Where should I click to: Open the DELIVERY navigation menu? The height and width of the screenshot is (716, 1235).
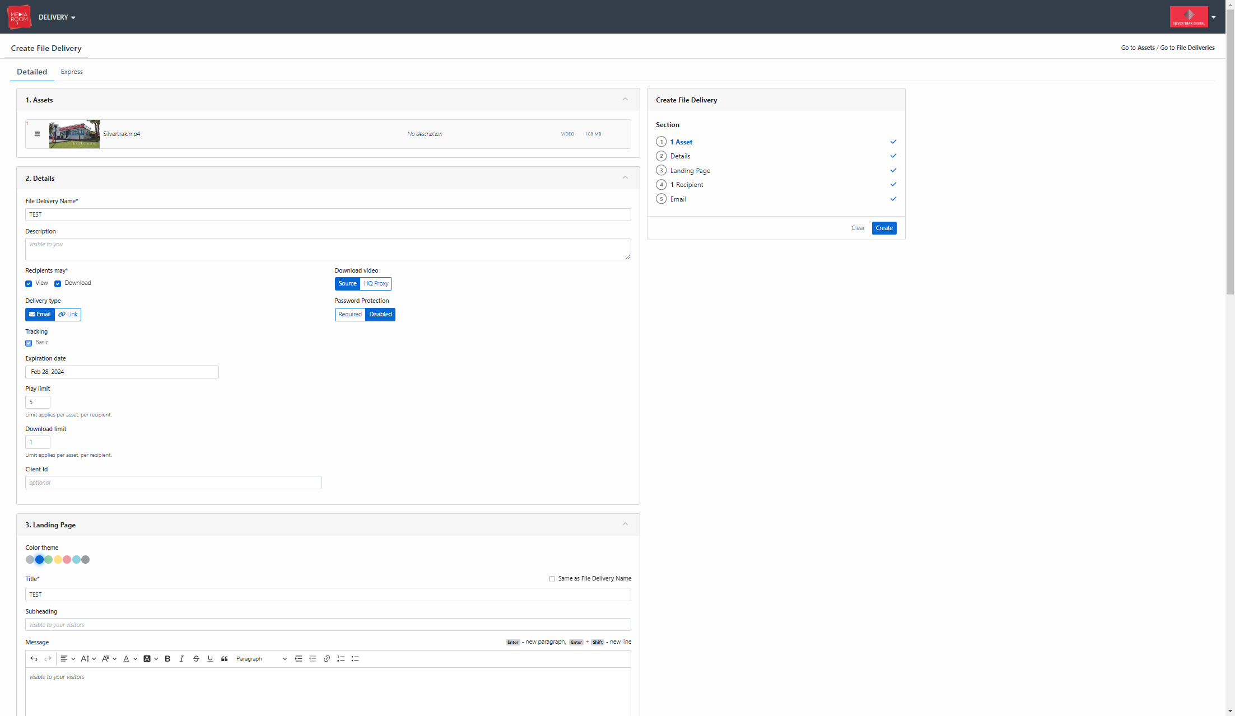coord(57,17)
